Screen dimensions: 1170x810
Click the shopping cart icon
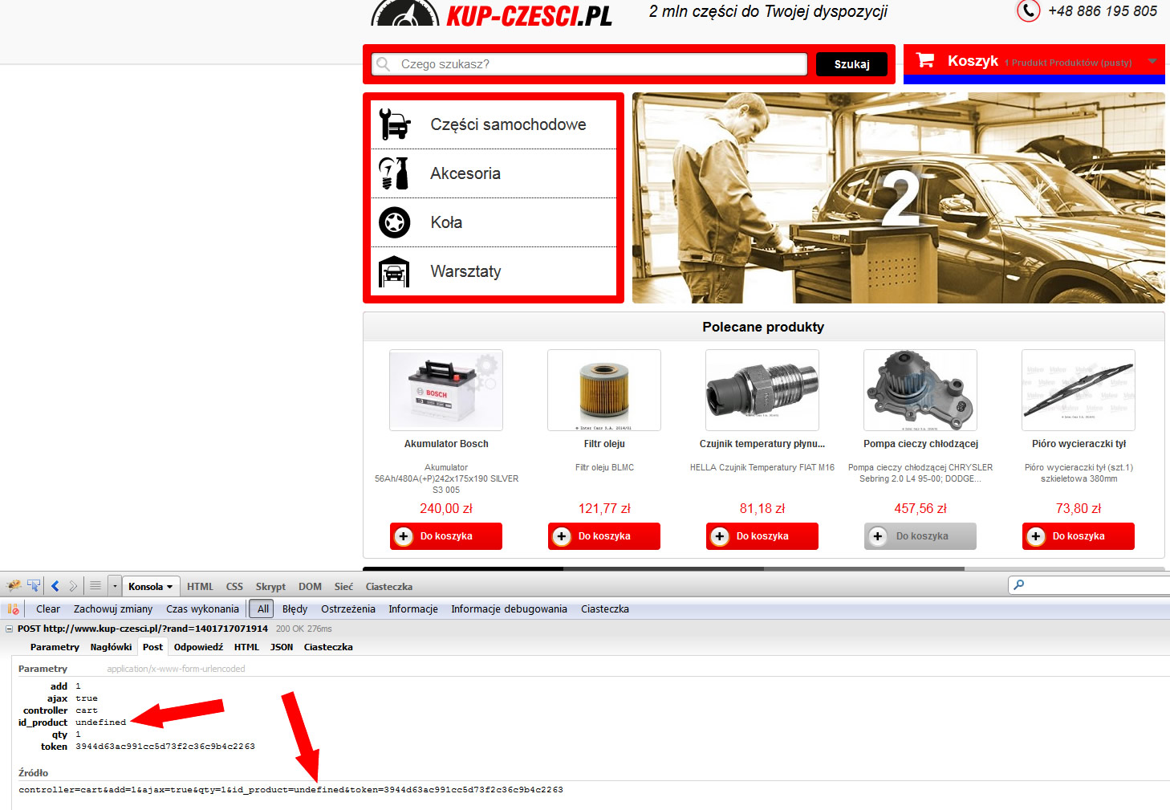pyautogui.click(x=925, y=60)
